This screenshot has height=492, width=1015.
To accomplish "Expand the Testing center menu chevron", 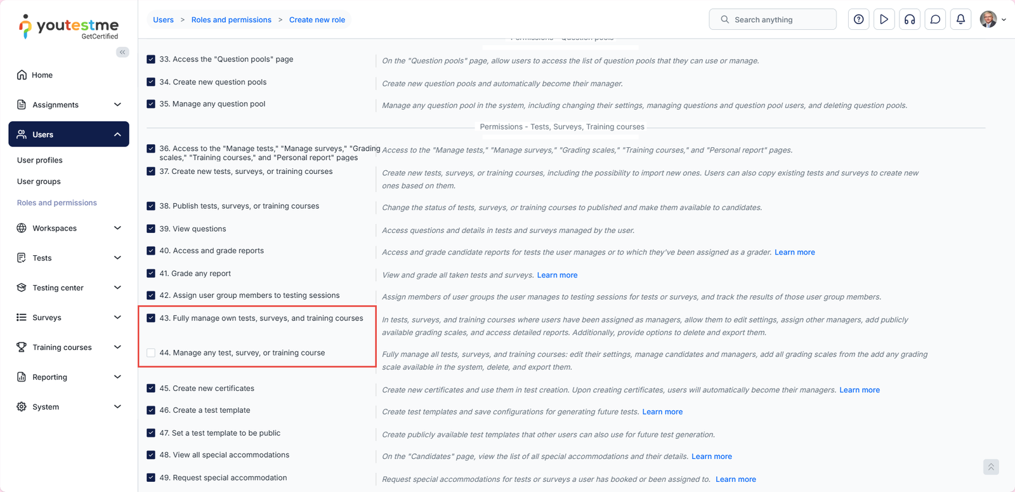I will [x=117, y=288].
